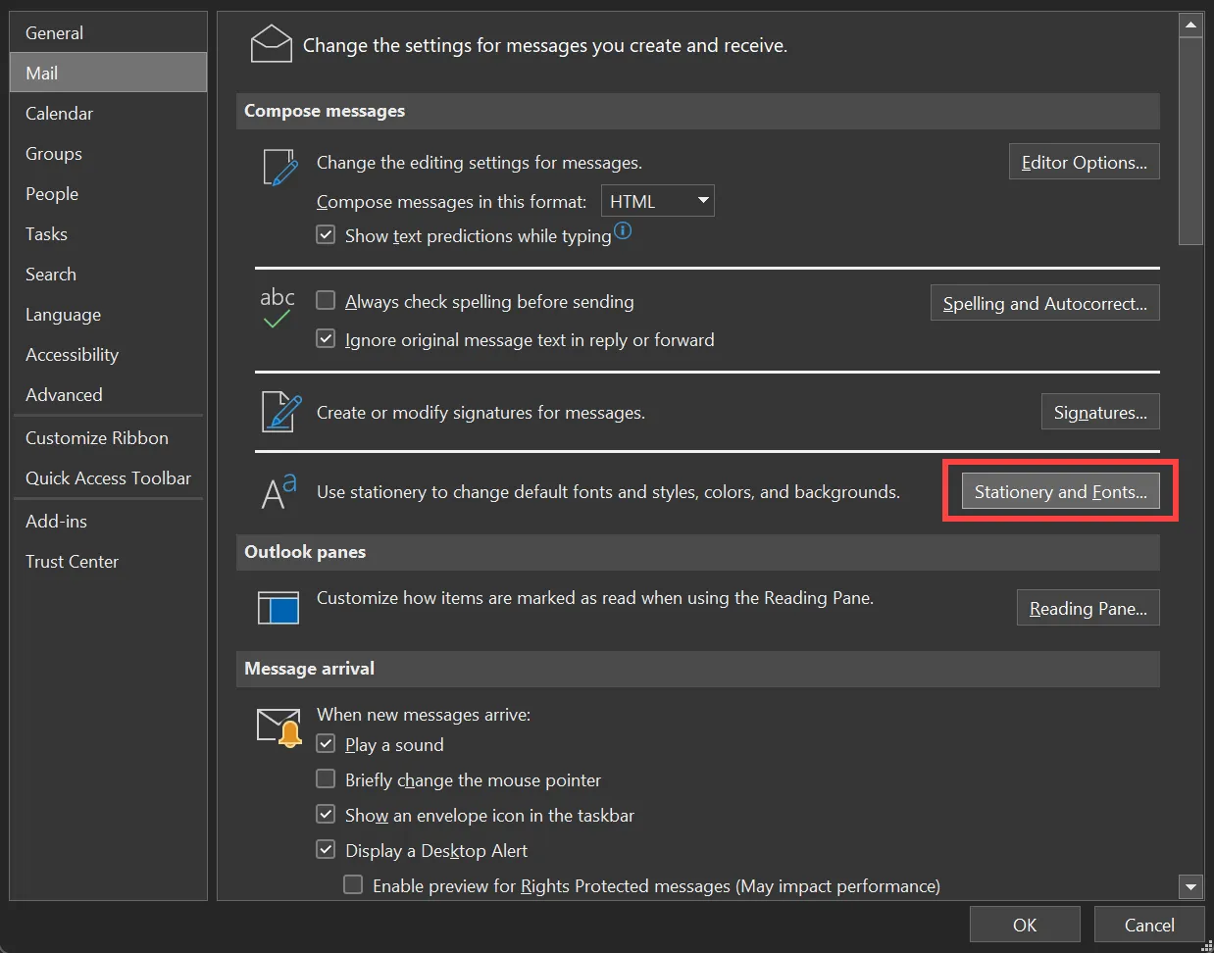Open Search options
1214x953 pixels.
click(x=108, y=274)
